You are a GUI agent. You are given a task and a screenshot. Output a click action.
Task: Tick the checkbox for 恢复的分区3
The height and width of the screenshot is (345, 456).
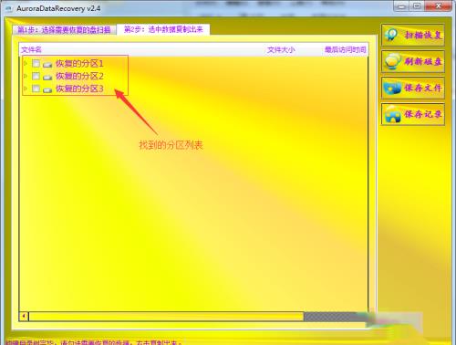tap(36, 89)
